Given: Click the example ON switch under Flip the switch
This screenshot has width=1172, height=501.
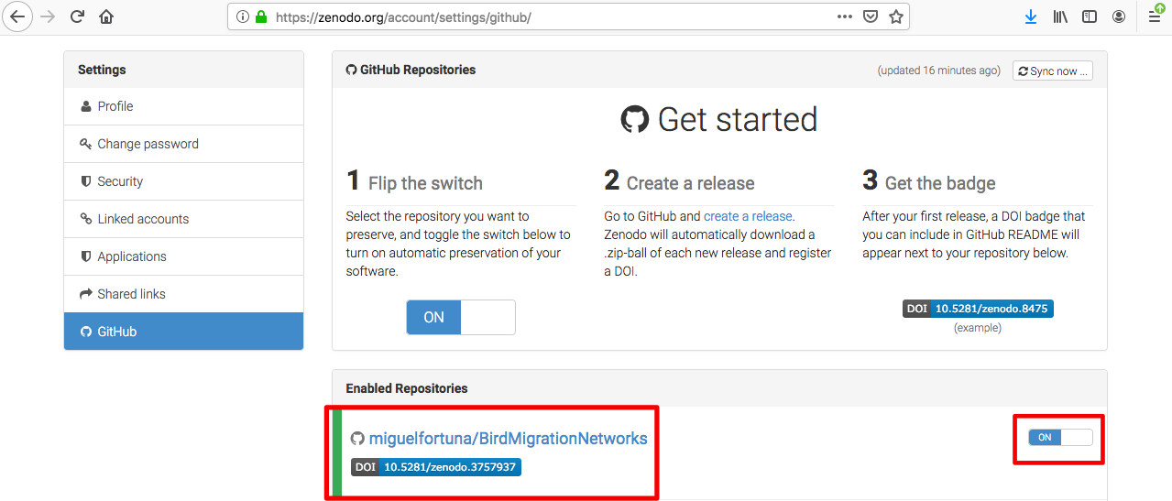Looking at the screenshot, I should click(x=461, y=317).
